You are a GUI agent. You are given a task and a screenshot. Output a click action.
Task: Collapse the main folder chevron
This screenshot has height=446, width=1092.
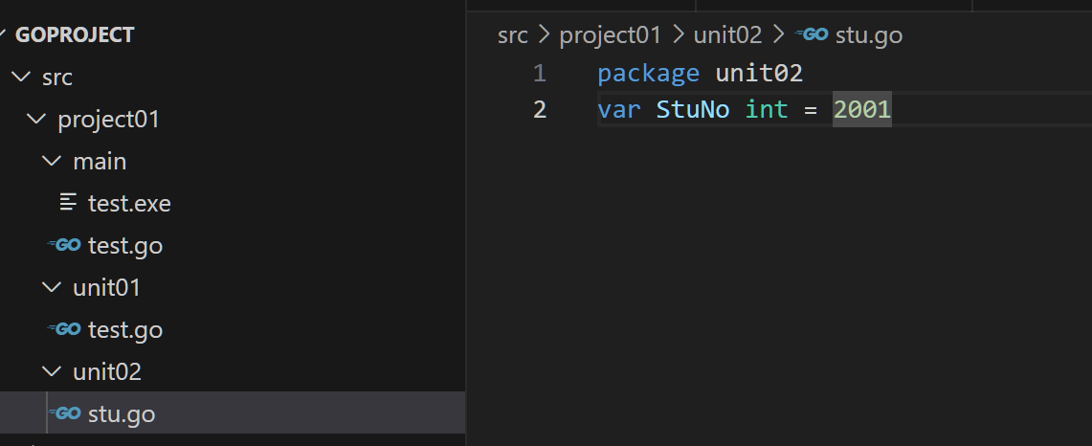coord(52,162)
